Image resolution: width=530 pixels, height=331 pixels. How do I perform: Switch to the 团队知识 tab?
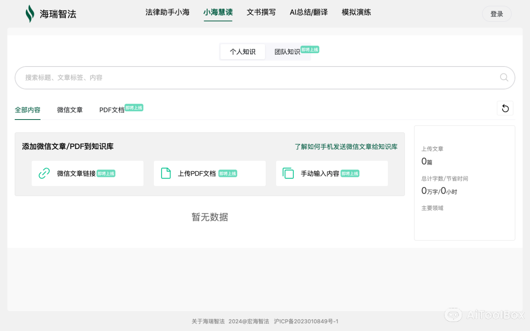[x=287, y=51]
